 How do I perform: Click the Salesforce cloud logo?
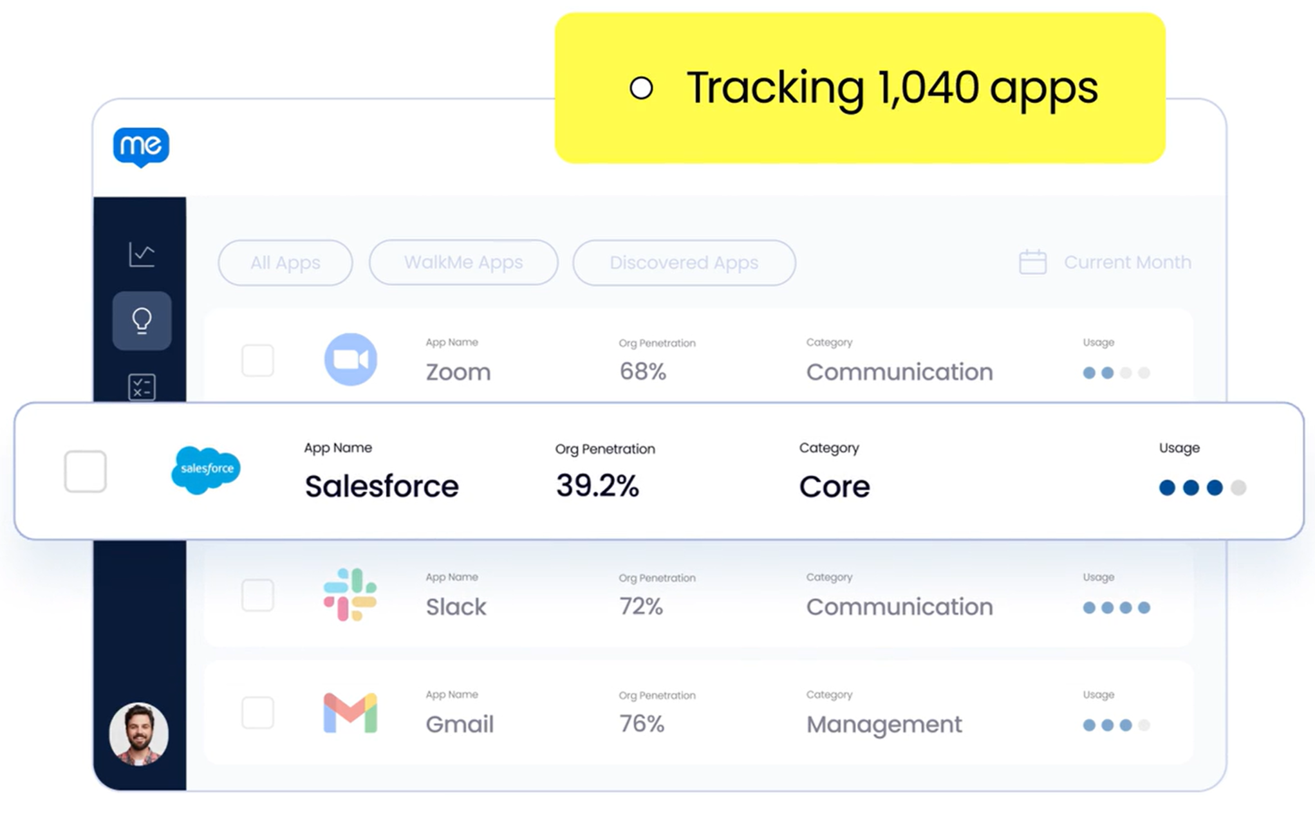click(206, 470)
